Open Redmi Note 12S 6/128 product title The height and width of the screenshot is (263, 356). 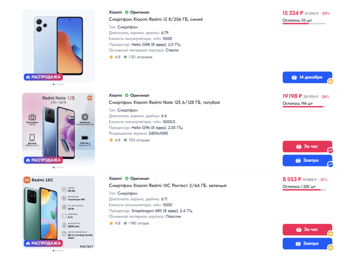tap(164, 102)
